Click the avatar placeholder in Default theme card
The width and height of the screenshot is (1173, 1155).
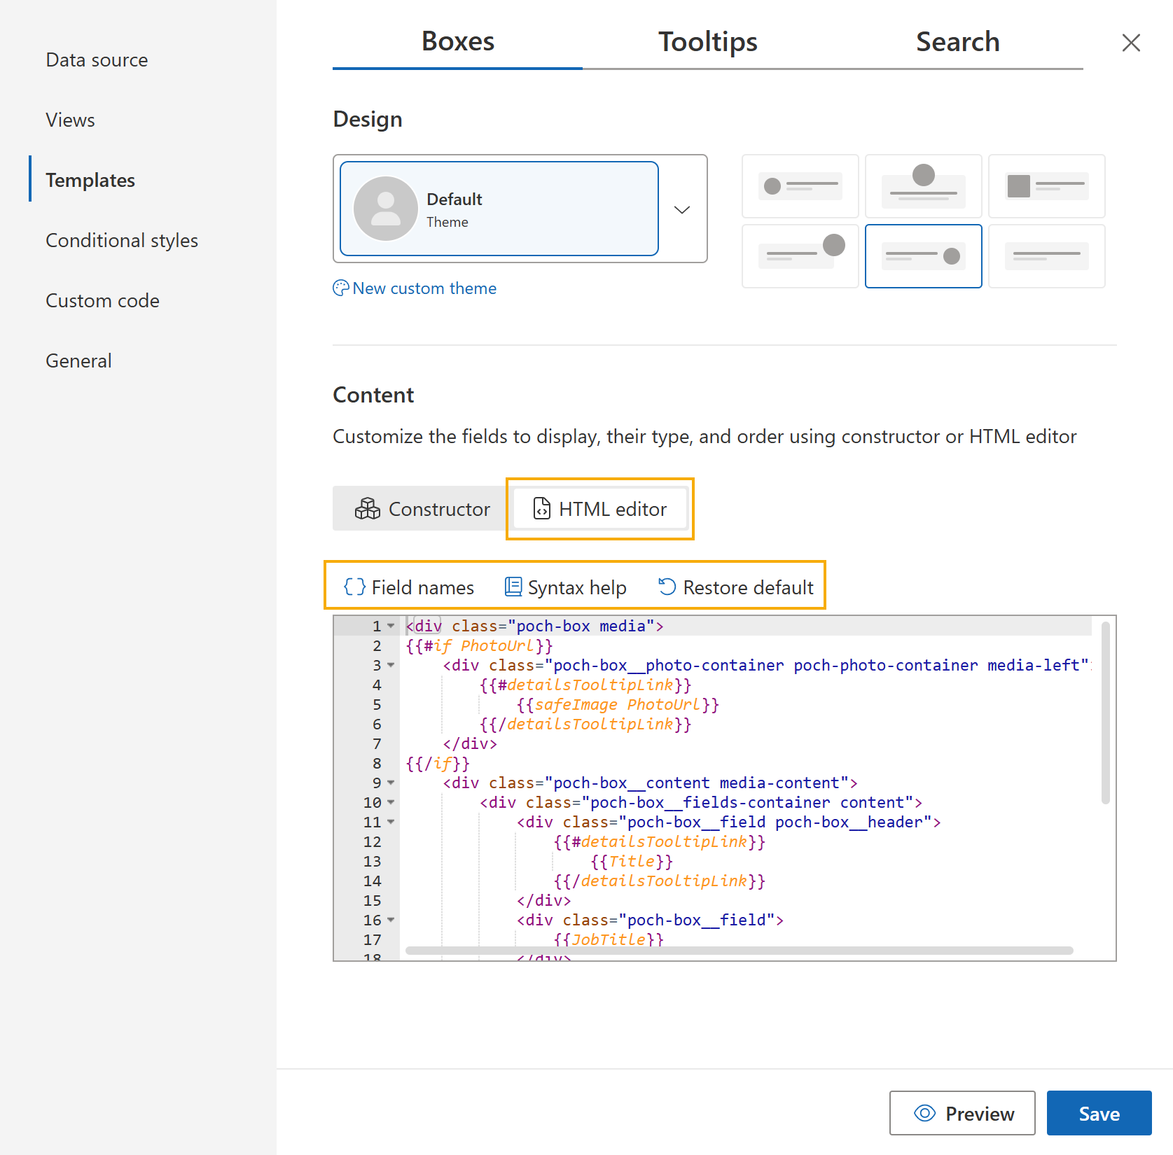tap(386, 208)
